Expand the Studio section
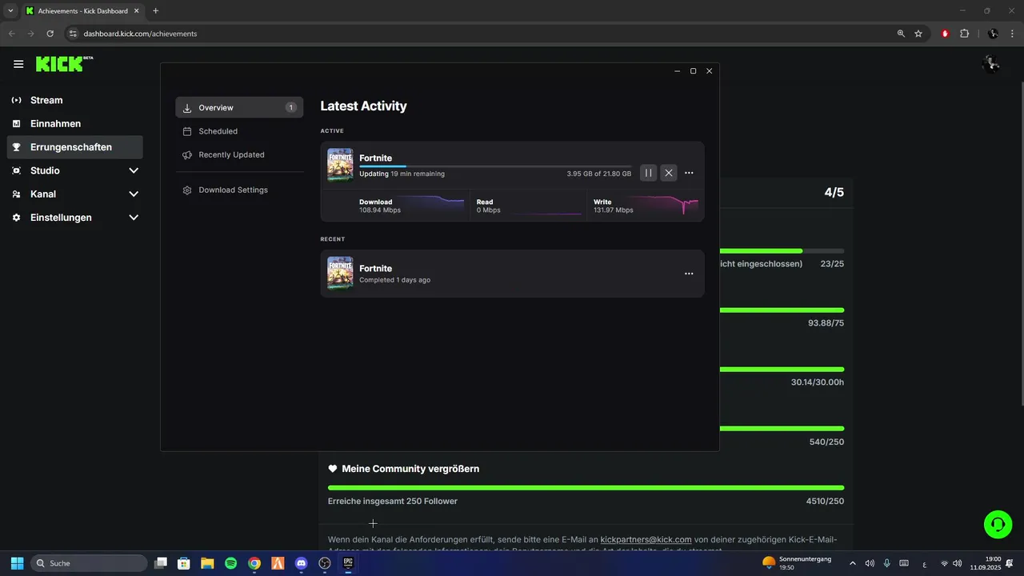1024x576 pixels. tap(134, 170)
